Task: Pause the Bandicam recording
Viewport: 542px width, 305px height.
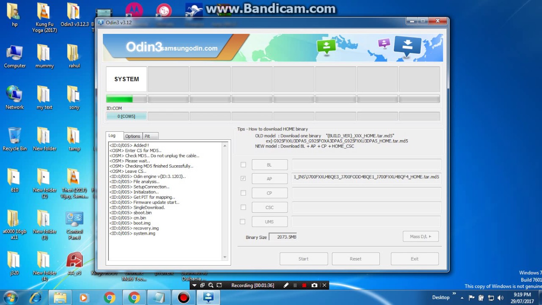Action: 295,286
